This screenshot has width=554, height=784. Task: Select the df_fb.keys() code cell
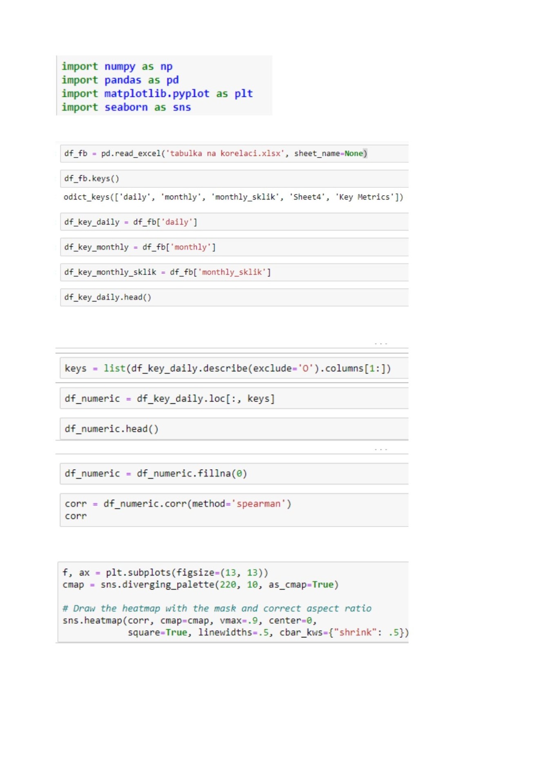click(234, 179)
